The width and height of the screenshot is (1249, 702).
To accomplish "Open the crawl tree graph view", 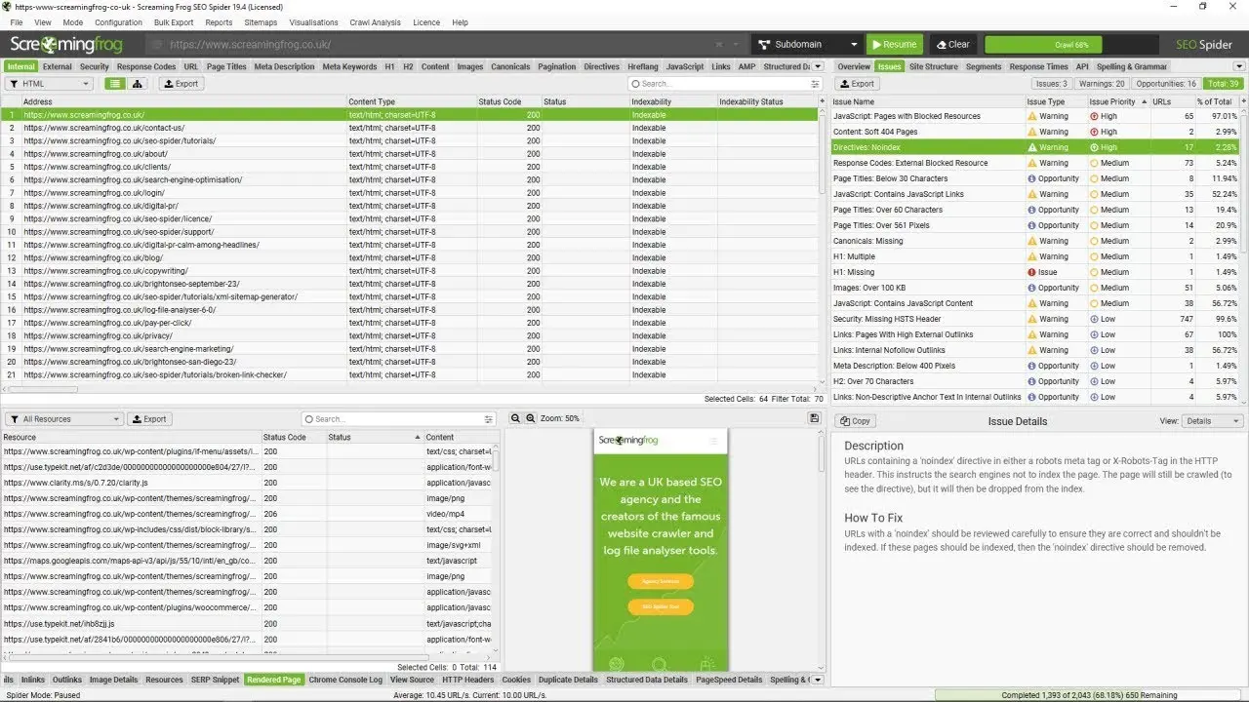I will pyautogui.click(x=136, y=83).
